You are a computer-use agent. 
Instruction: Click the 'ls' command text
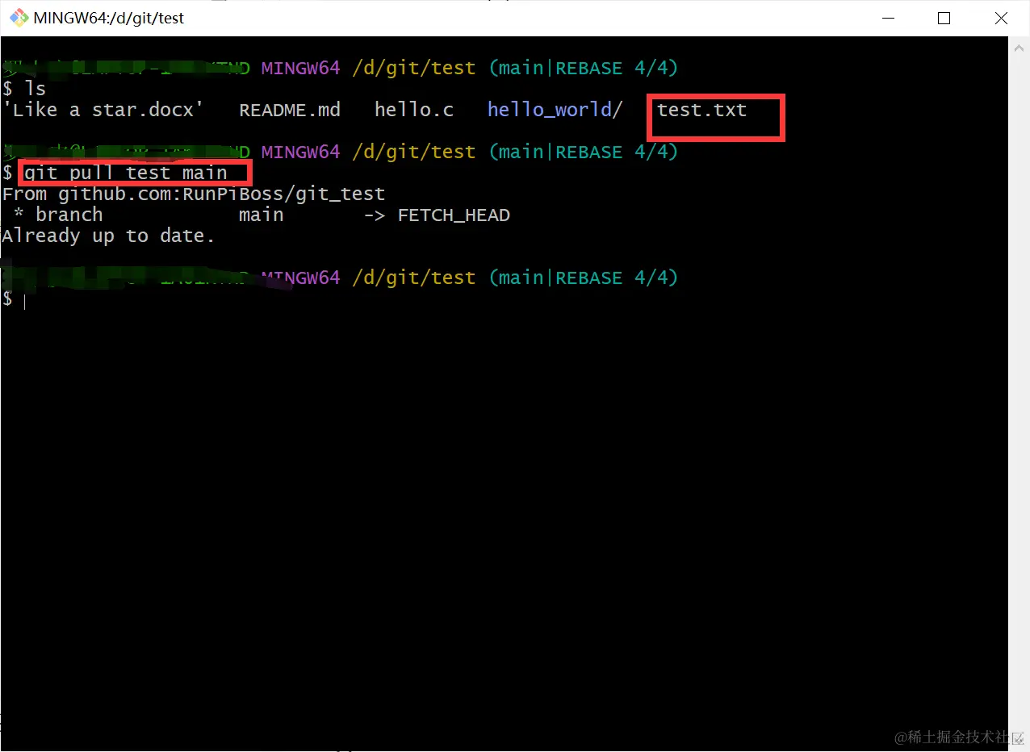(36, 89)
